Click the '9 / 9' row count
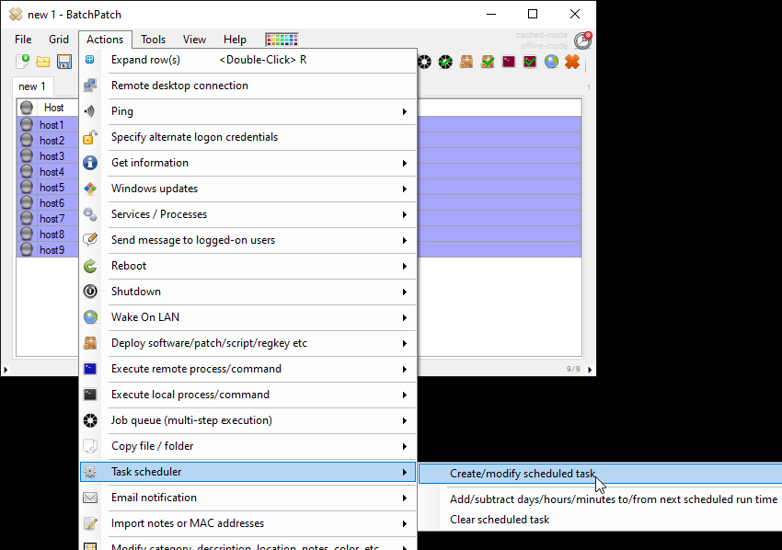Image resolution: width=782 pixels, height=550 pixels. (573, 369)
